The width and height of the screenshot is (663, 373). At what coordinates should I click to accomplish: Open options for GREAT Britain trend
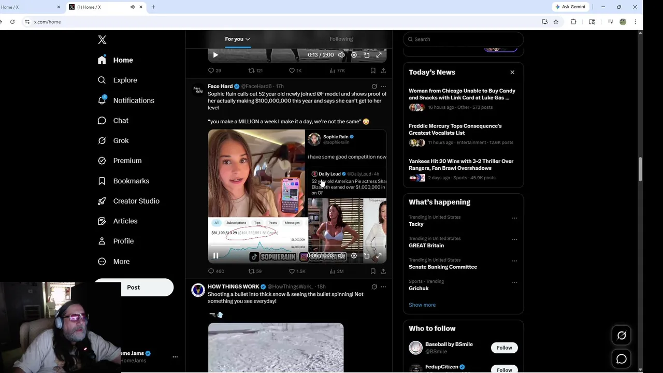pyautogui.click(x=514, y=239)
